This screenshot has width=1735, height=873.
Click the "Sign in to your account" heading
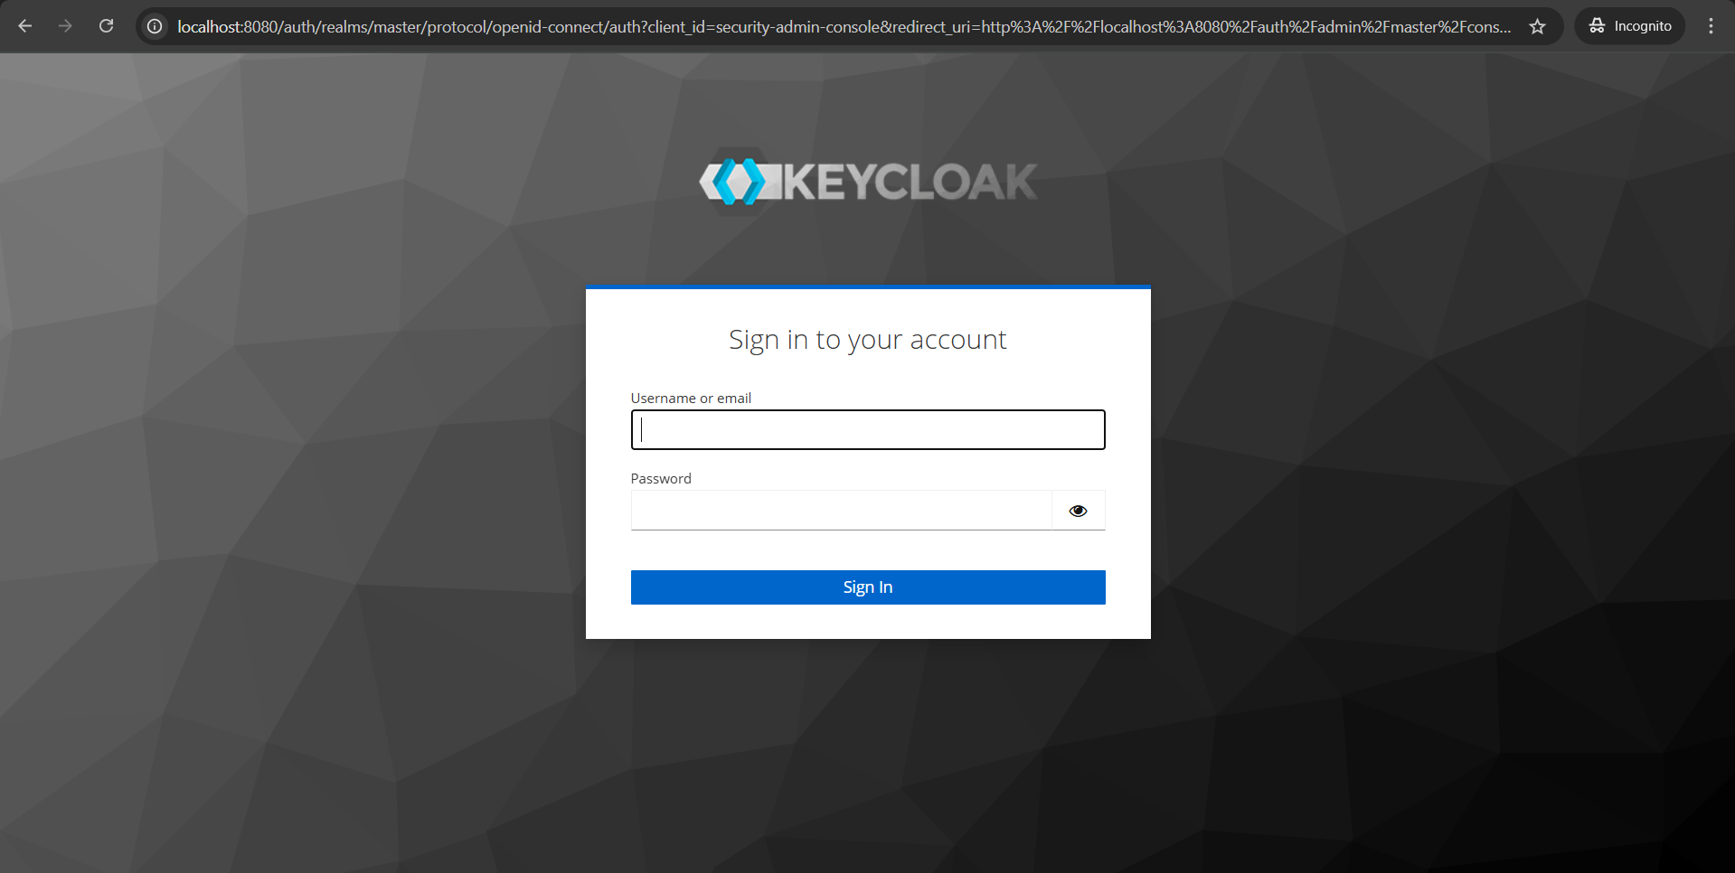[868, 340]
